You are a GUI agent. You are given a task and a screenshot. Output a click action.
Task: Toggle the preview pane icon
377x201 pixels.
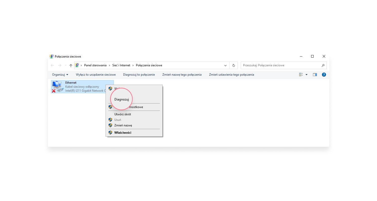(x=315, y=75)
